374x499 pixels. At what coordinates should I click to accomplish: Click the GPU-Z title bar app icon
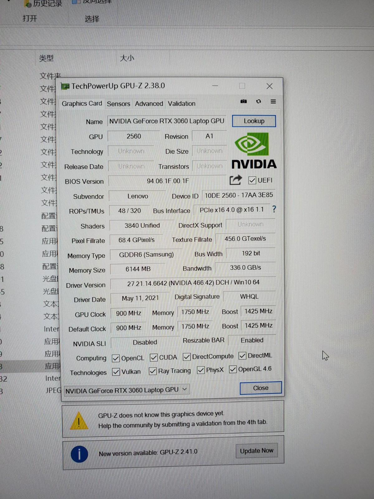pyautogui.click(x=65, y=86)
